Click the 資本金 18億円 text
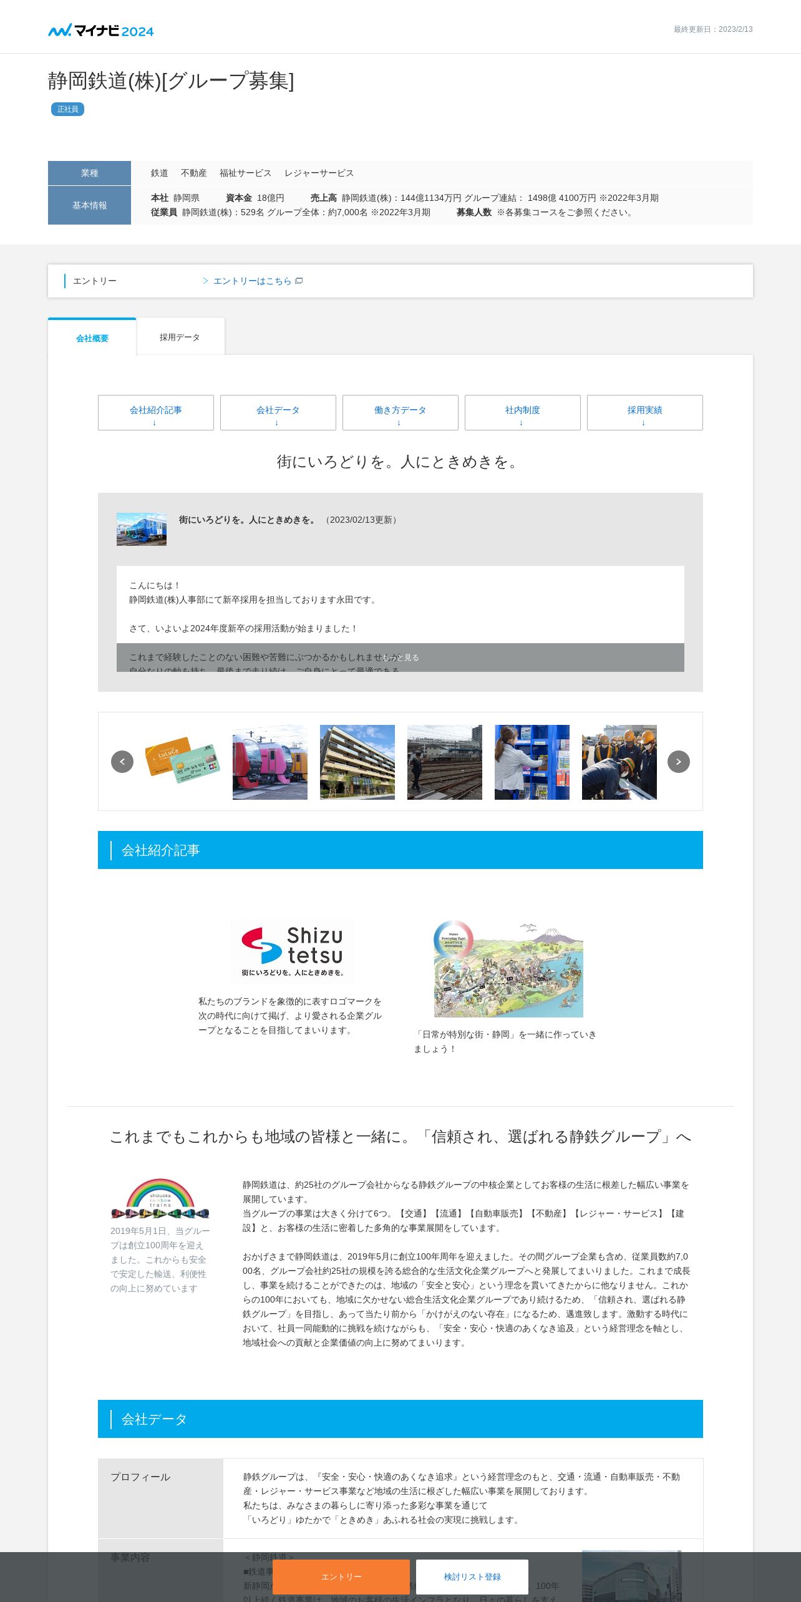The image size is (801, 1602). coord(255,198)
